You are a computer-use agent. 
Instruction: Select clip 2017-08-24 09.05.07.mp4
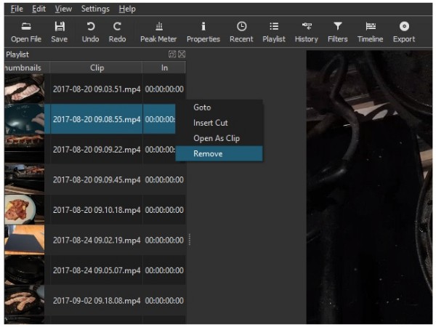click(x=97, y=270)
